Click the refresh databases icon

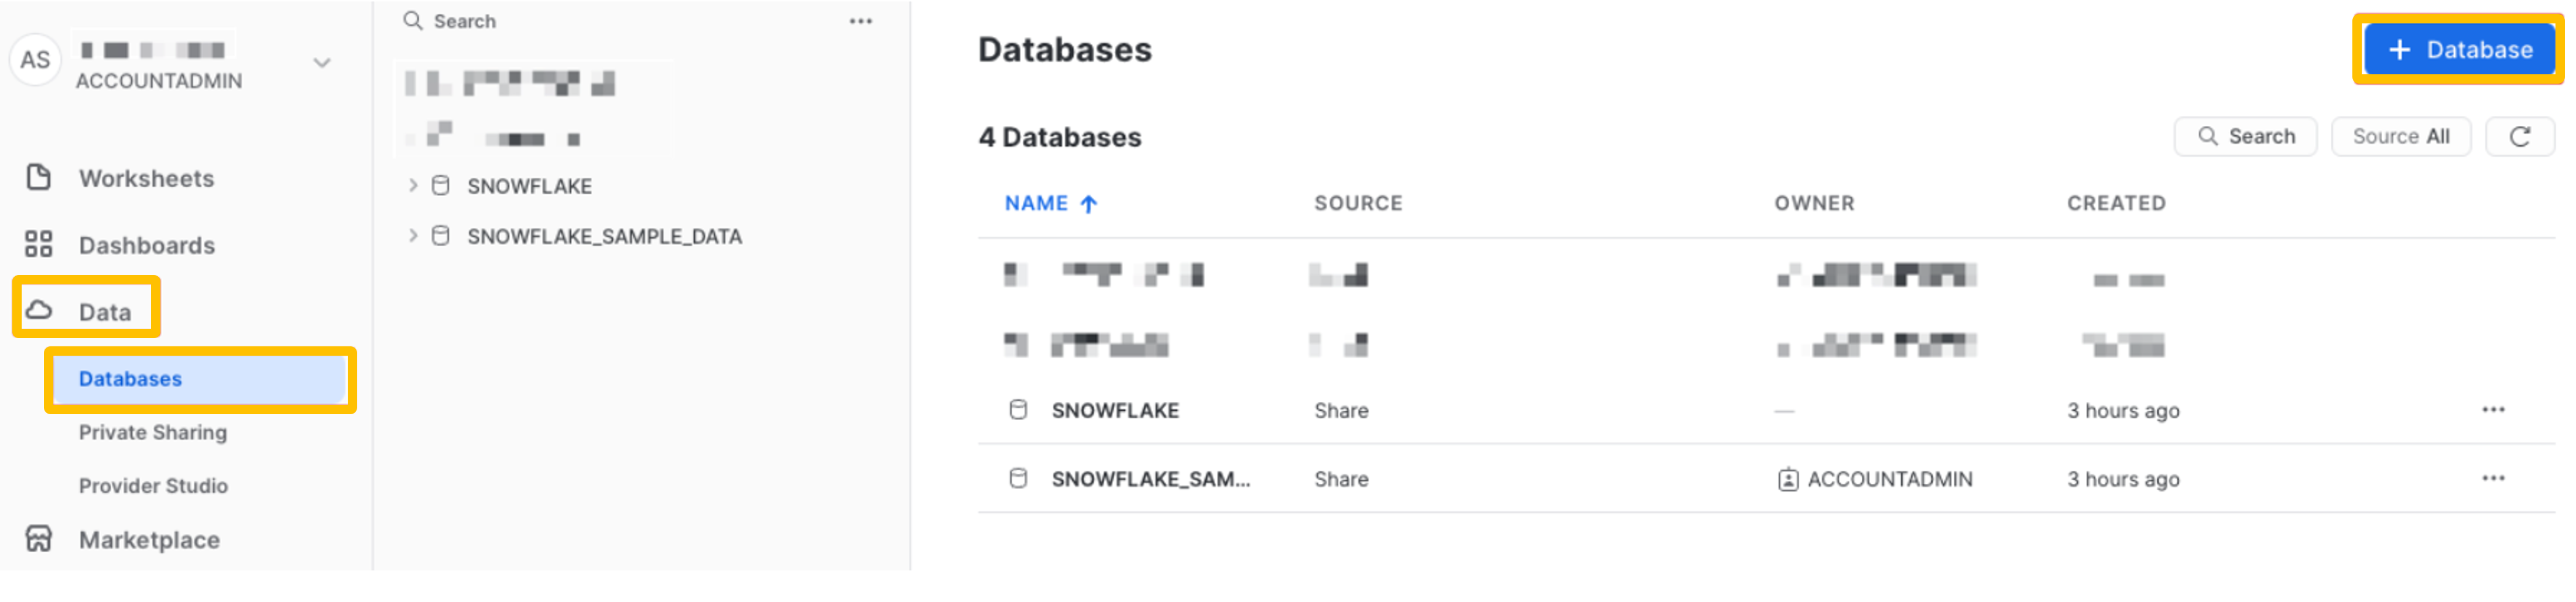point(2519,137)
